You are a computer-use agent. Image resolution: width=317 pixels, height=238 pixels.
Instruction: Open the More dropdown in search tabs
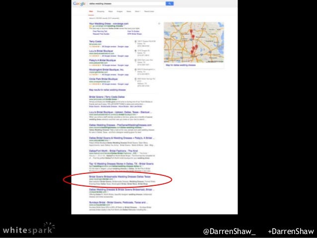[138, 11]
